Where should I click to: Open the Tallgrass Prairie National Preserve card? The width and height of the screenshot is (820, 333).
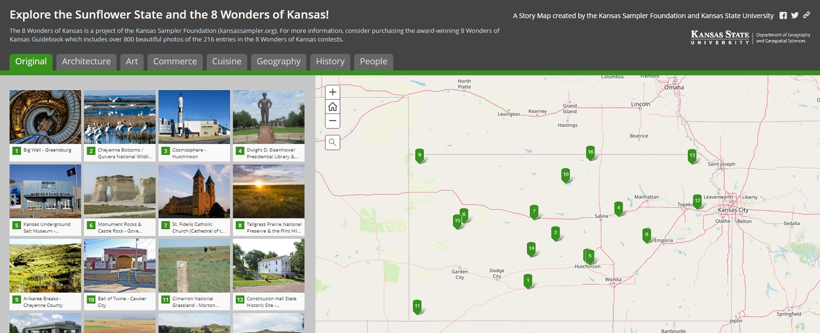point(269,200)
